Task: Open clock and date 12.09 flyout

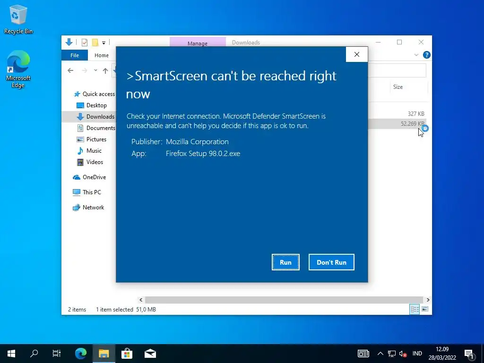Action: pyautogui.click(x=442, y=354)
